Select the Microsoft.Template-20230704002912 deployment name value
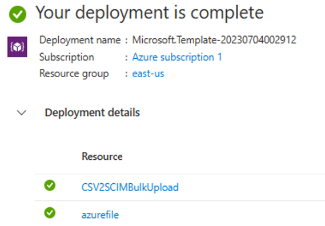Viewport: 325px width, 226px height. pyautogui.click(x=214, y=40)
